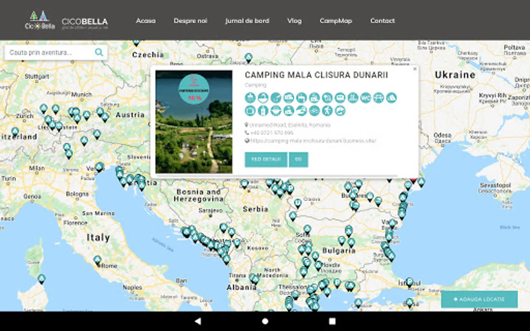Select the map marker beside Craiova
The height and width of the screenshot is (331, 530).
coord(298,203)
